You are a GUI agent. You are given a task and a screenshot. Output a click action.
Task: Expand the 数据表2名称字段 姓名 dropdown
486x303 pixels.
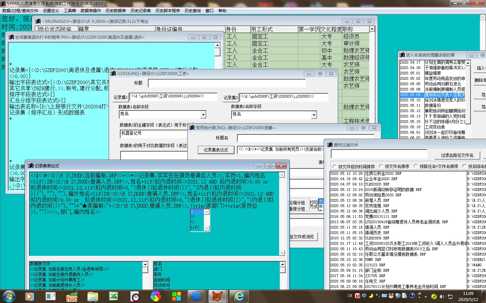click(x=314, y=115)
